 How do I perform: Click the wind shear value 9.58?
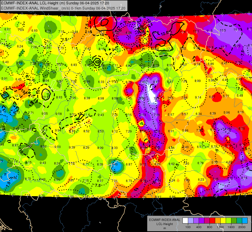tap(58, 114)
